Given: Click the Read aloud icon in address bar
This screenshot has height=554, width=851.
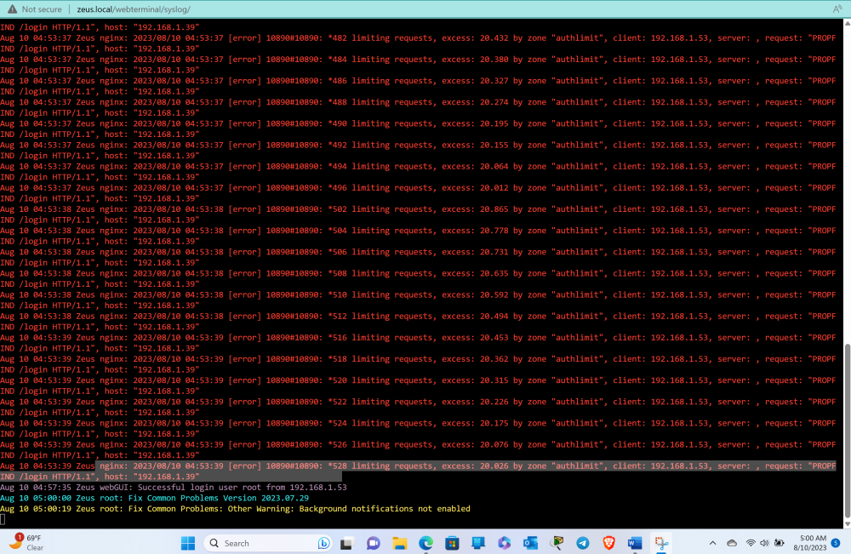Looking at the screenshot, I should 837,9.
